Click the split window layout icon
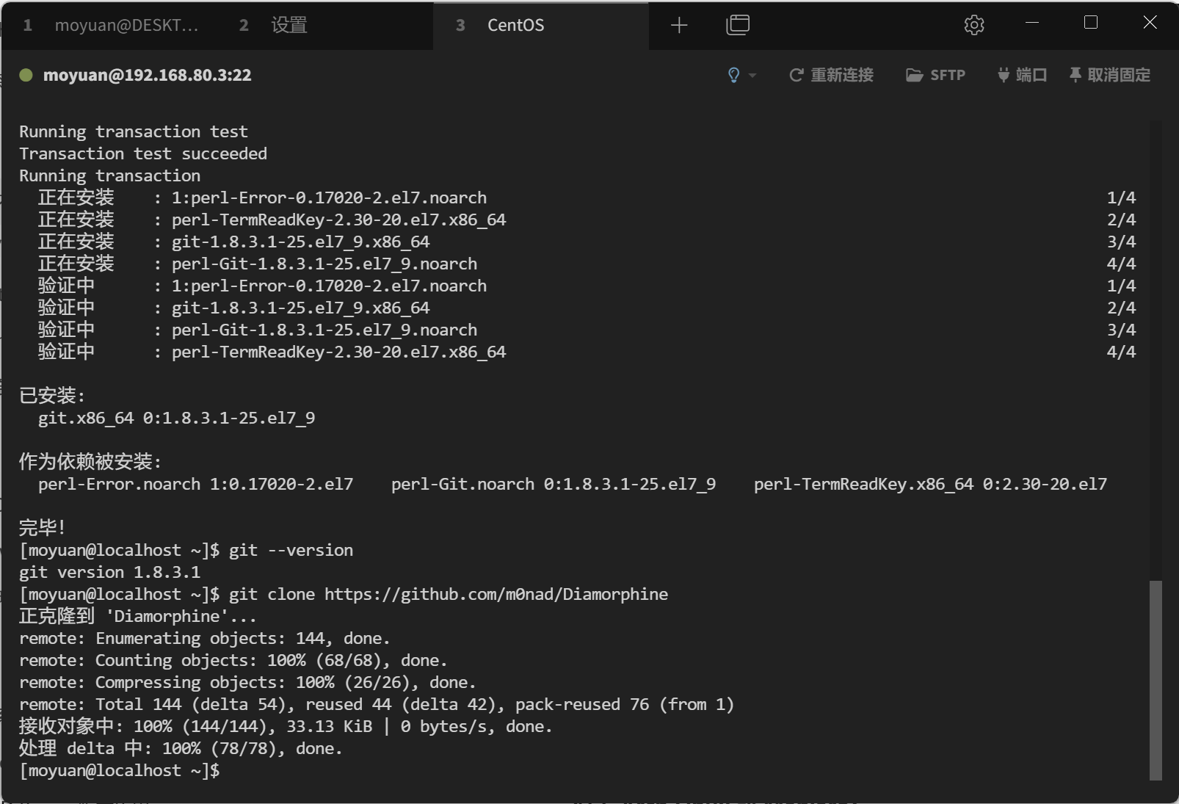 [738, 25]
